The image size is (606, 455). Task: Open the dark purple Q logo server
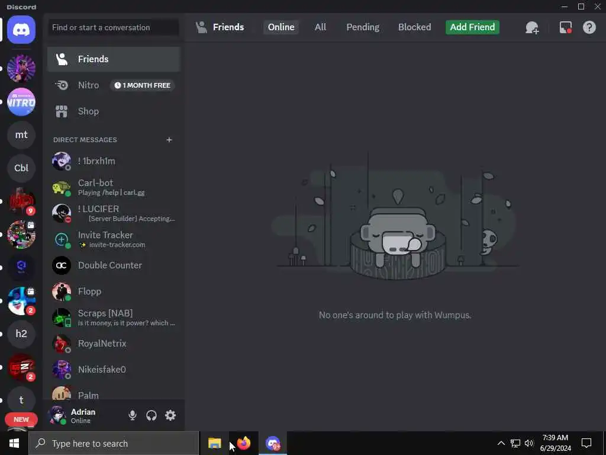(x=21, y=268)
